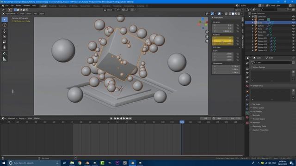Screen dimensions: 296x166
Task: Click the Windows Start button
Action: point(4,163)
